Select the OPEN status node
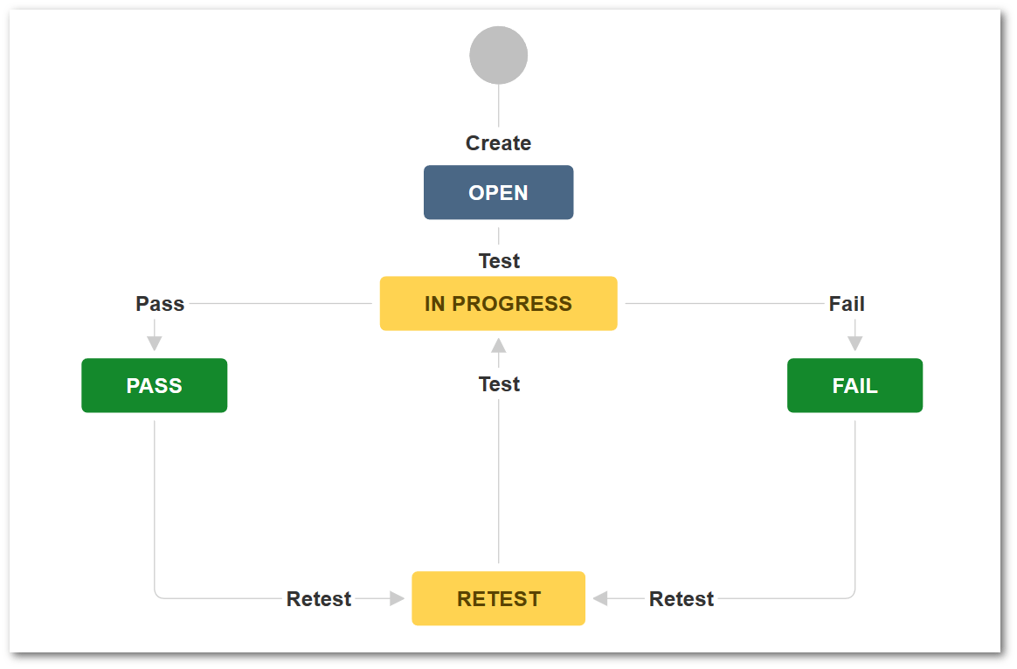The height and width of the screenshot is (669, 1017). 498,192
